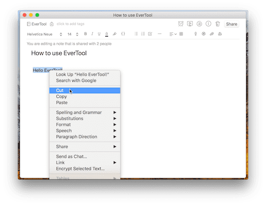Click the lock icon beside tags
Image resolution: width=266 pixels, height=205 pixels.
[52, 24]
